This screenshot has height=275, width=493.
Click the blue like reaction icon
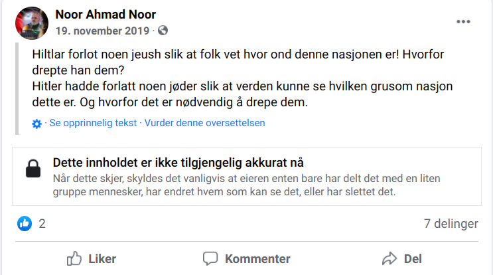(25, 224)
